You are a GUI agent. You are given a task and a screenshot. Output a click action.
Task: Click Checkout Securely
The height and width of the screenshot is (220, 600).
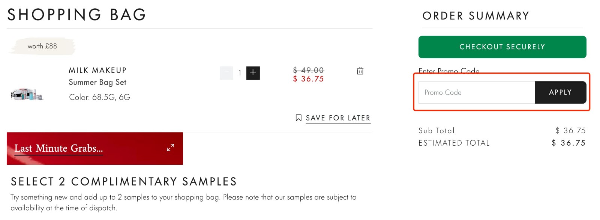click(x=502, y=47)
